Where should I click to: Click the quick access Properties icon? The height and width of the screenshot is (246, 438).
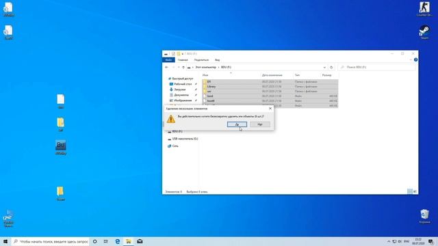pyautogui.click(x=173, y=53)
